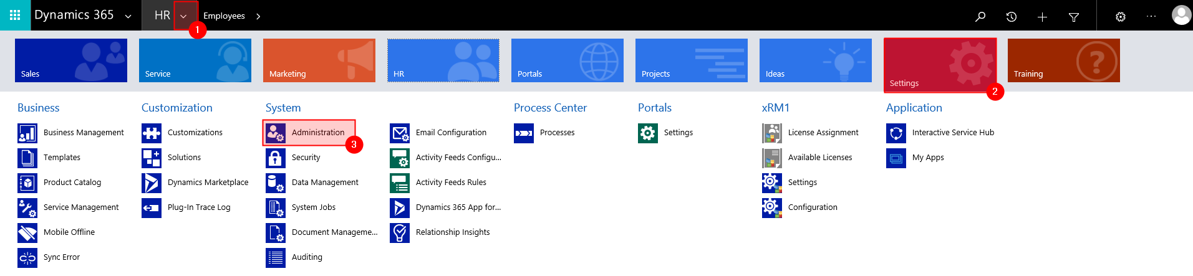
Task: Open Plug-In Trace Log
Action: [x=199, y=207]
